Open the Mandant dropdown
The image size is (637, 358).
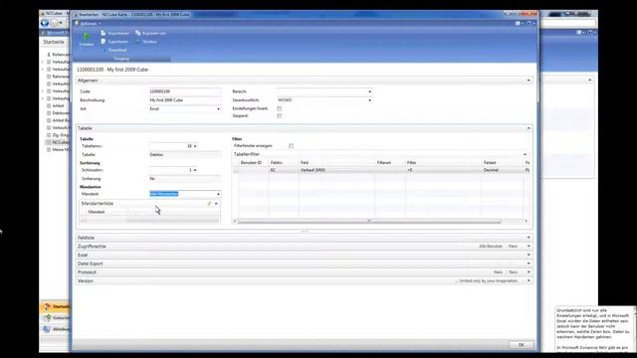[218, 194]
